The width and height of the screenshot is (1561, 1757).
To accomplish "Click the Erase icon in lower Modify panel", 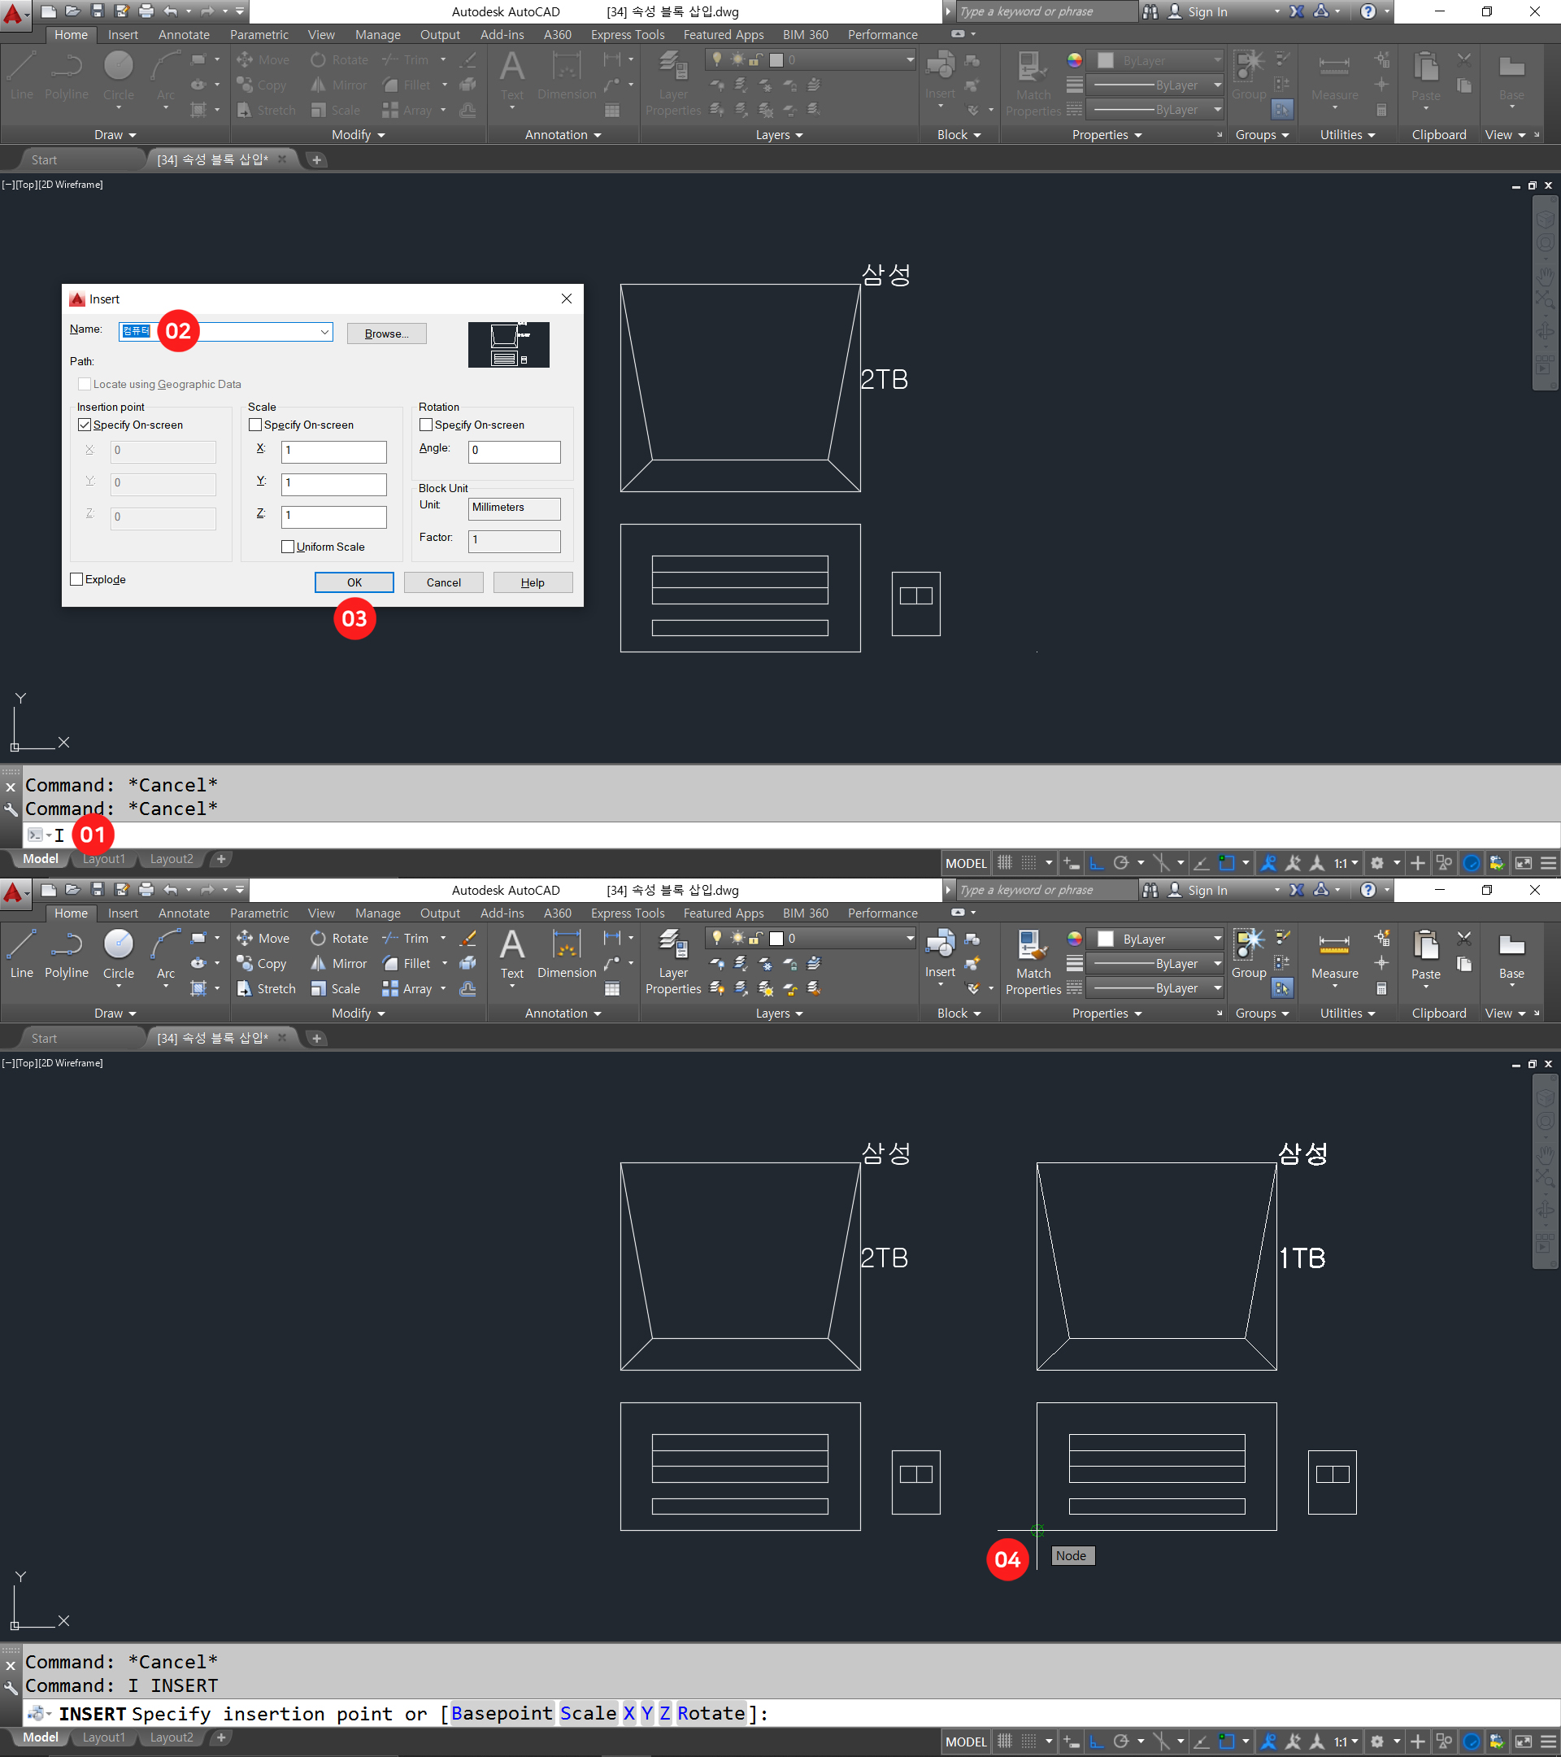I will click(468, 939).
